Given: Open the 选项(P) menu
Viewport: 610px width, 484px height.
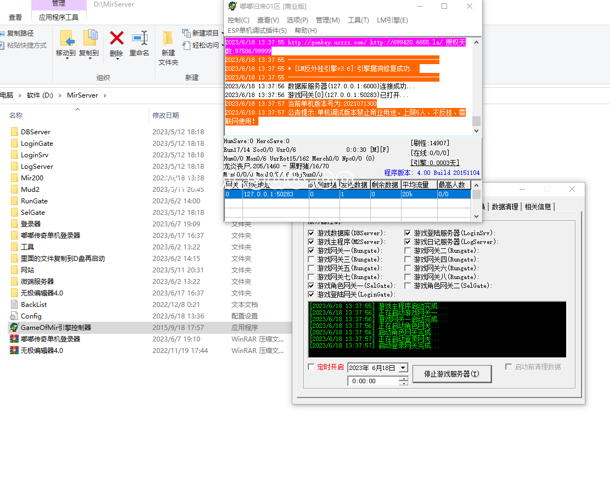Looking at the screenshot, I should point(297,20).
